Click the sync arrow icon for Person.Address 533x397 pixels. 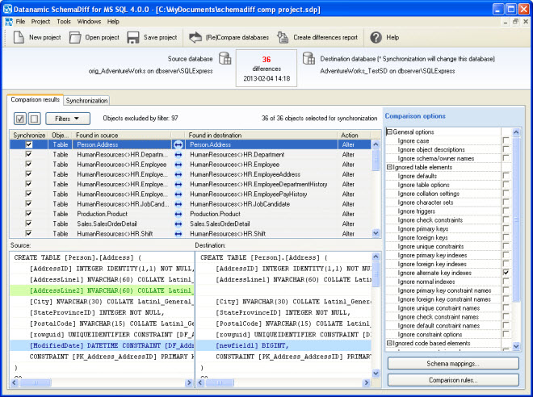[178, 144]
